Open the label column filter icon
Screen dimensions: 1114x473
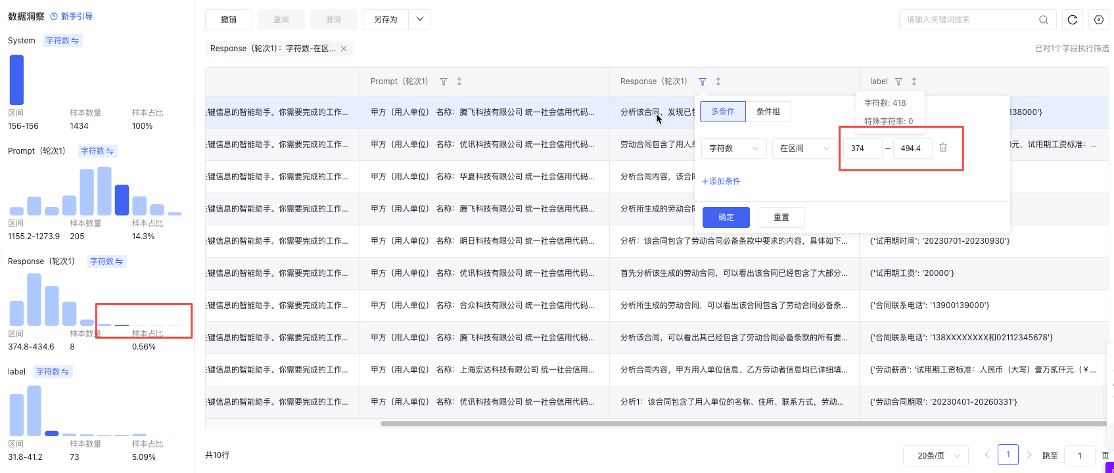(x=898, y=81)
